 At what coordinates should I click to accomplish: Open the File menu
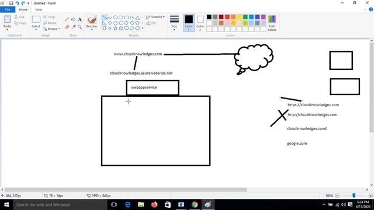[8, 9]
